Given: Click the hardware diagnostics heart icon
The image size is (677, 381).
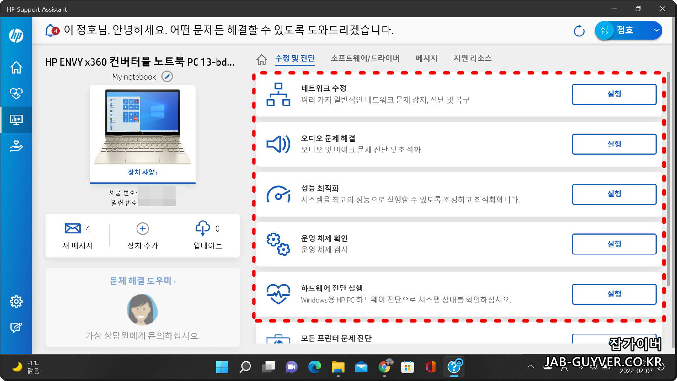Looking at the screenshot, I should (x=278, y=294).
